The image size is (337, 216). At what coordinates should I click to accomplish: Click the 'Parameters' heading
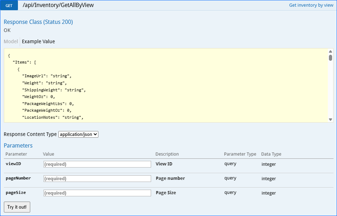[18, 145]
